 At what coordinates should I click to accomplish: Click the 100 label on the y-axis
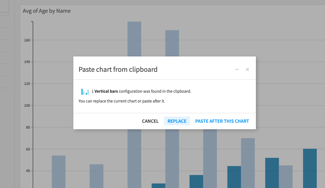click(27, 106)
